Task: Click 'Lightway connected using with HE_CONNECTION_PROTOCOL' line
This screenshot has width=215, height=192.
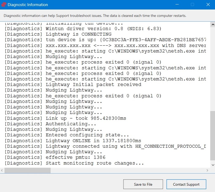Action: [105, 146]
